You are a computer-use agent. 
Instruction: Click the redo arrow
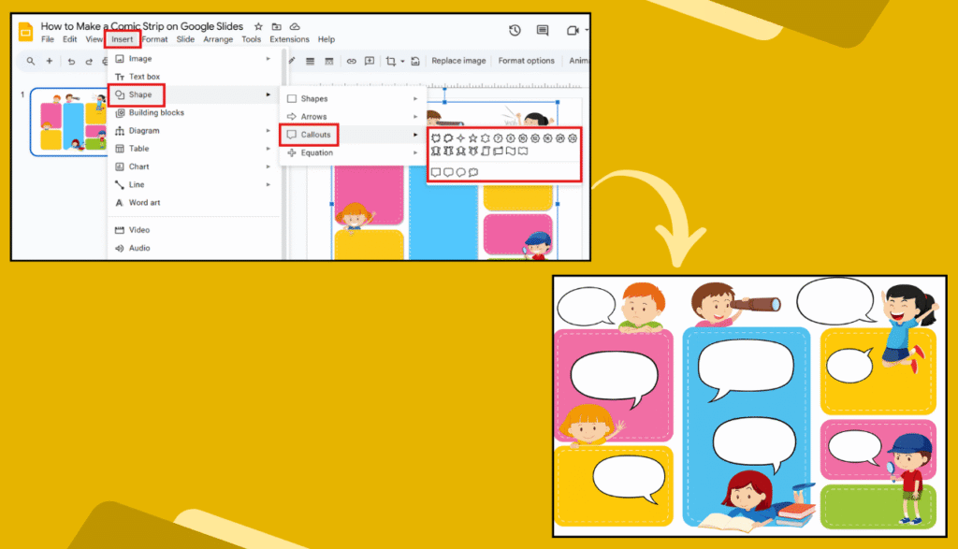(x=89, y=61)
